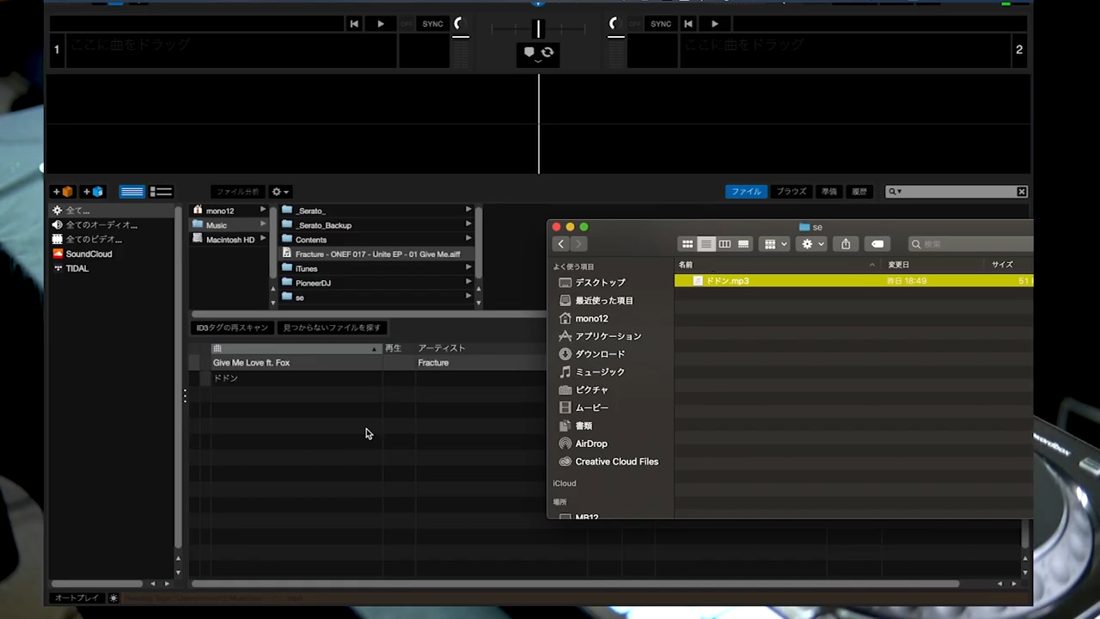The width and height of the screenshot is (1100, 619).
Task: Select ドドン.mp3 in the Finder window
Action: tap(853, 281)
